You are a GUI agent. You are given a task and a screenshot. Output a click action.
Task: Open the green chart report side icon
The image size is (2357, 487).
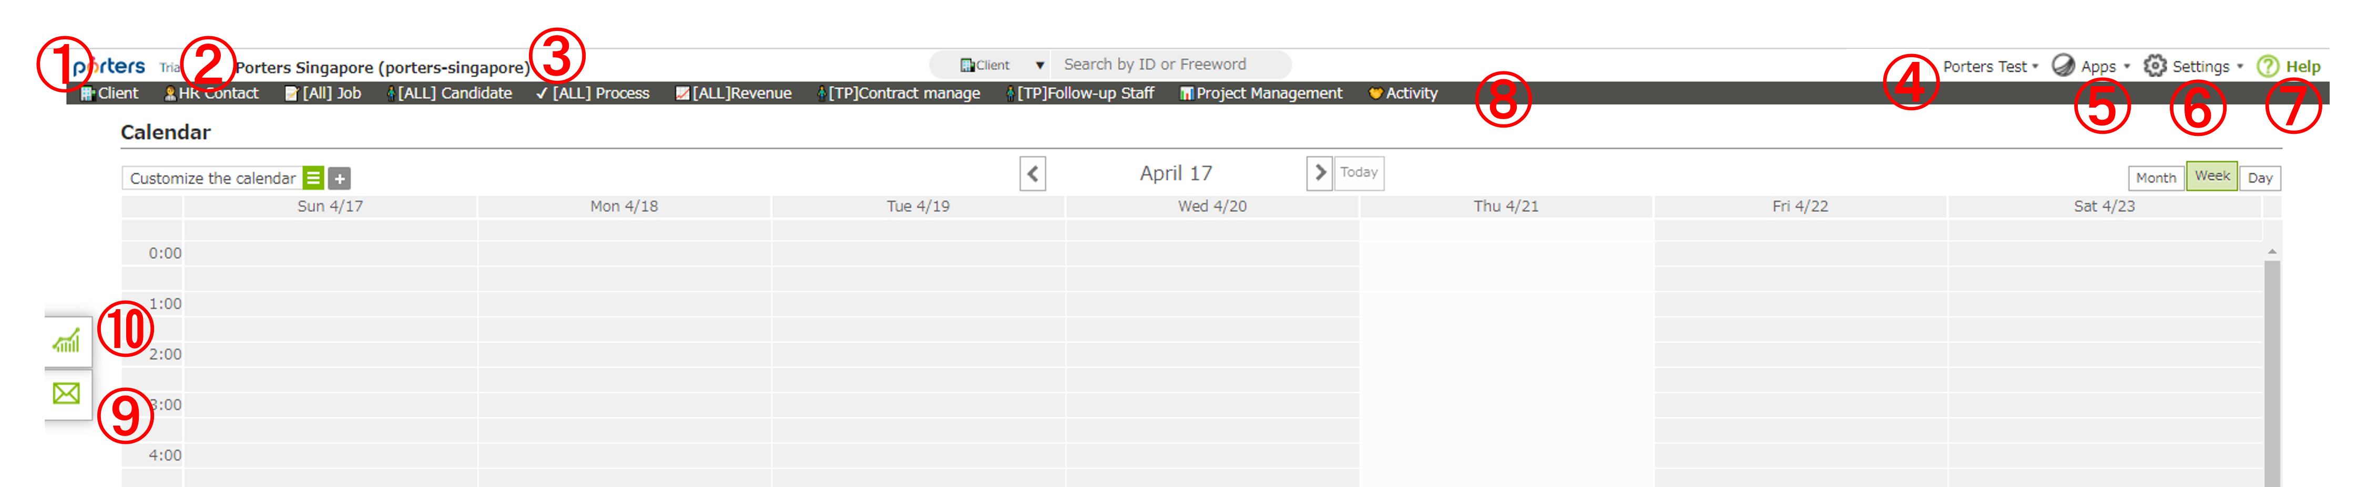coord(67,342)
